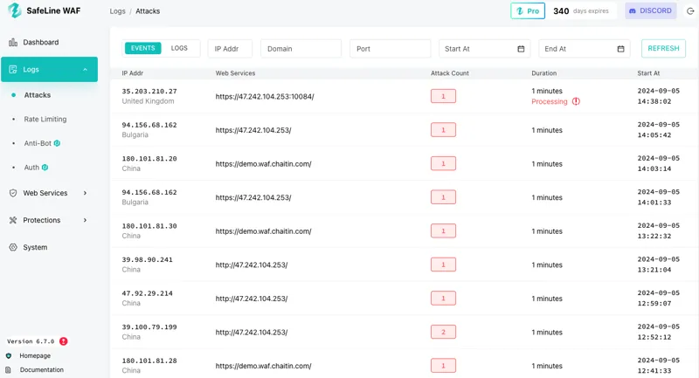The height and width of the screenshot is (378, 699).
Task: Click the red Processing status text
Action: point(550,101)
